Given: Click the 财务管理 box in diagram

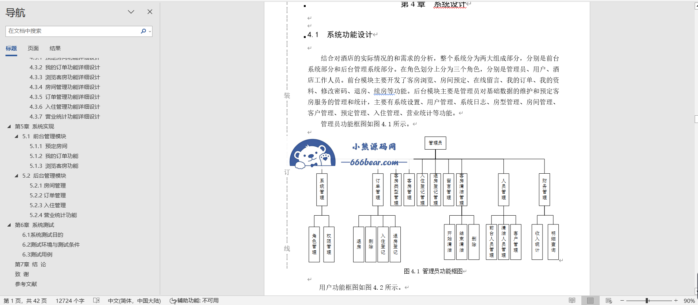Looking at the screenshot, I should [x=544, y=189].
